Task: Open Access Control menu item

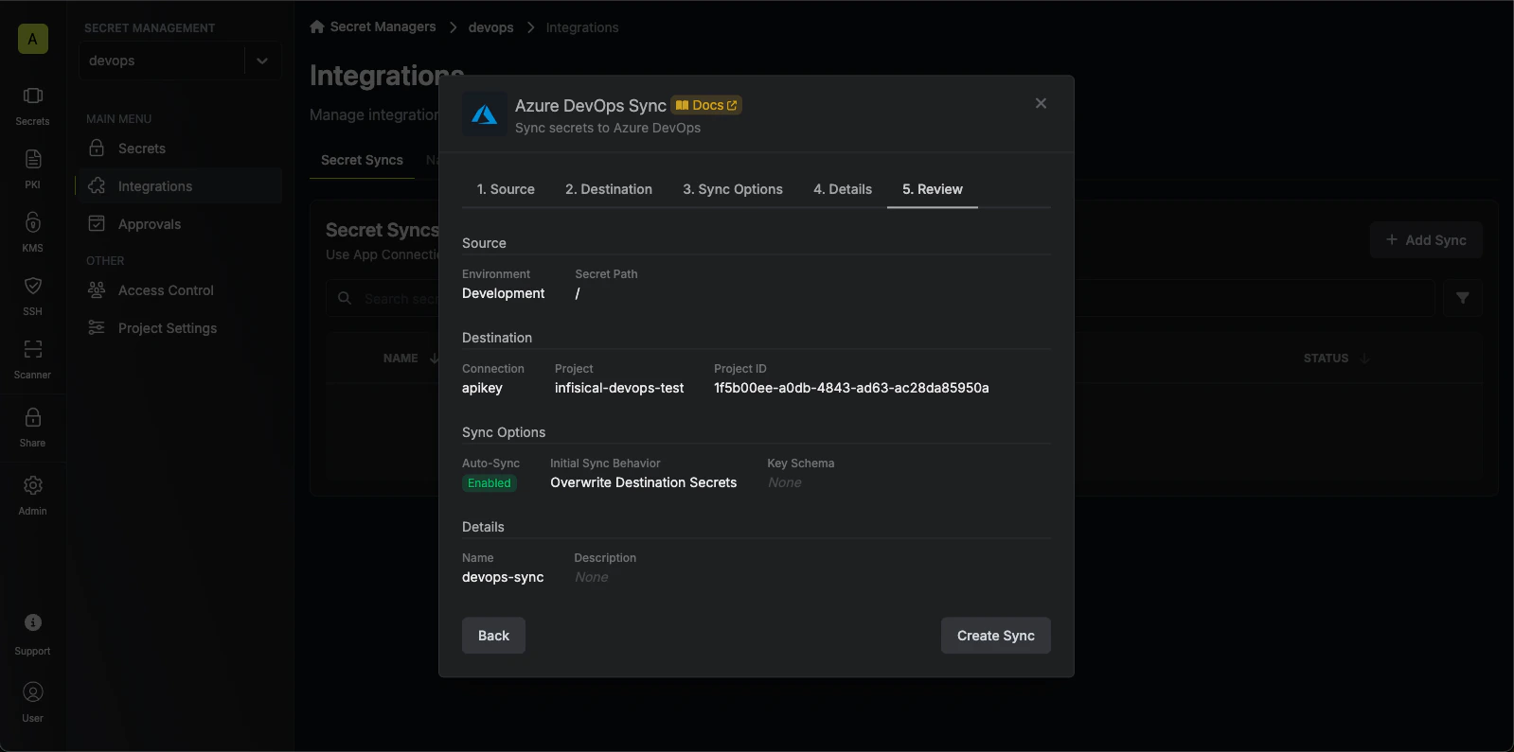Action: coord(179,290)
